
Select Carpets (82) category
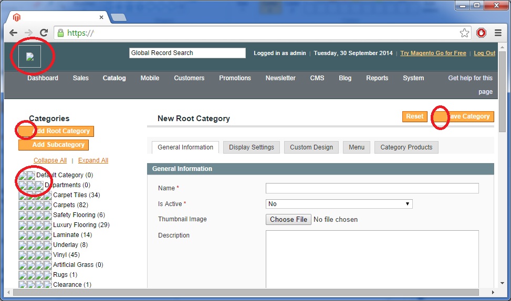[71, 205]
